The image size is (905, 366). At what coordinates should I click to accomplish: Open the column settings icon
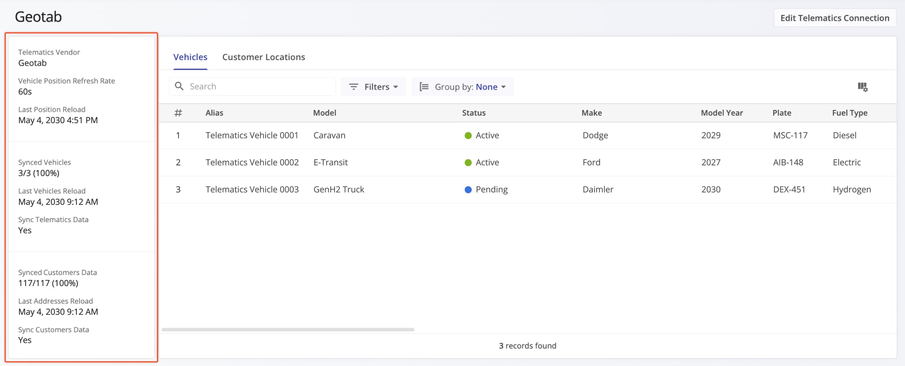(863, 87)
